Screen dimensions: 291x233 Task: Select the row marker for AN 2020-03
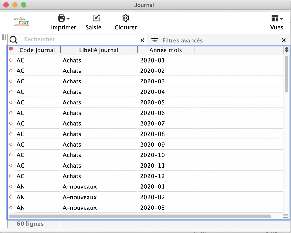click(x=11, y=208)
